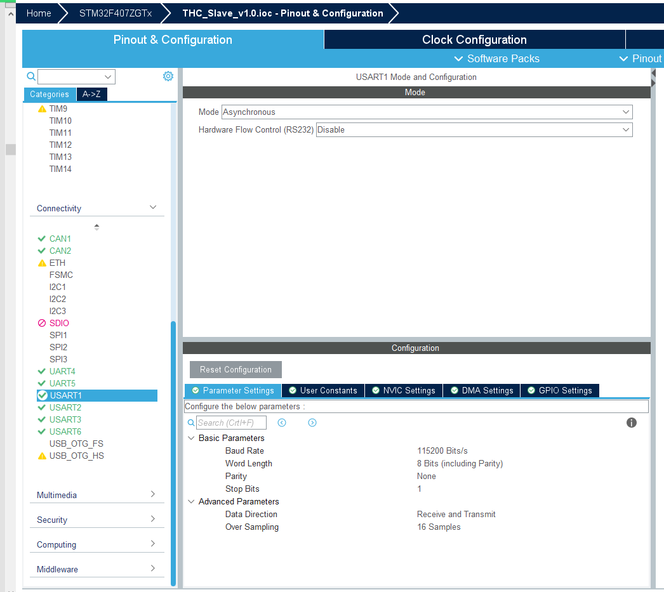Click Parity value None
The image size is (664, 592).
coord(426,476)
